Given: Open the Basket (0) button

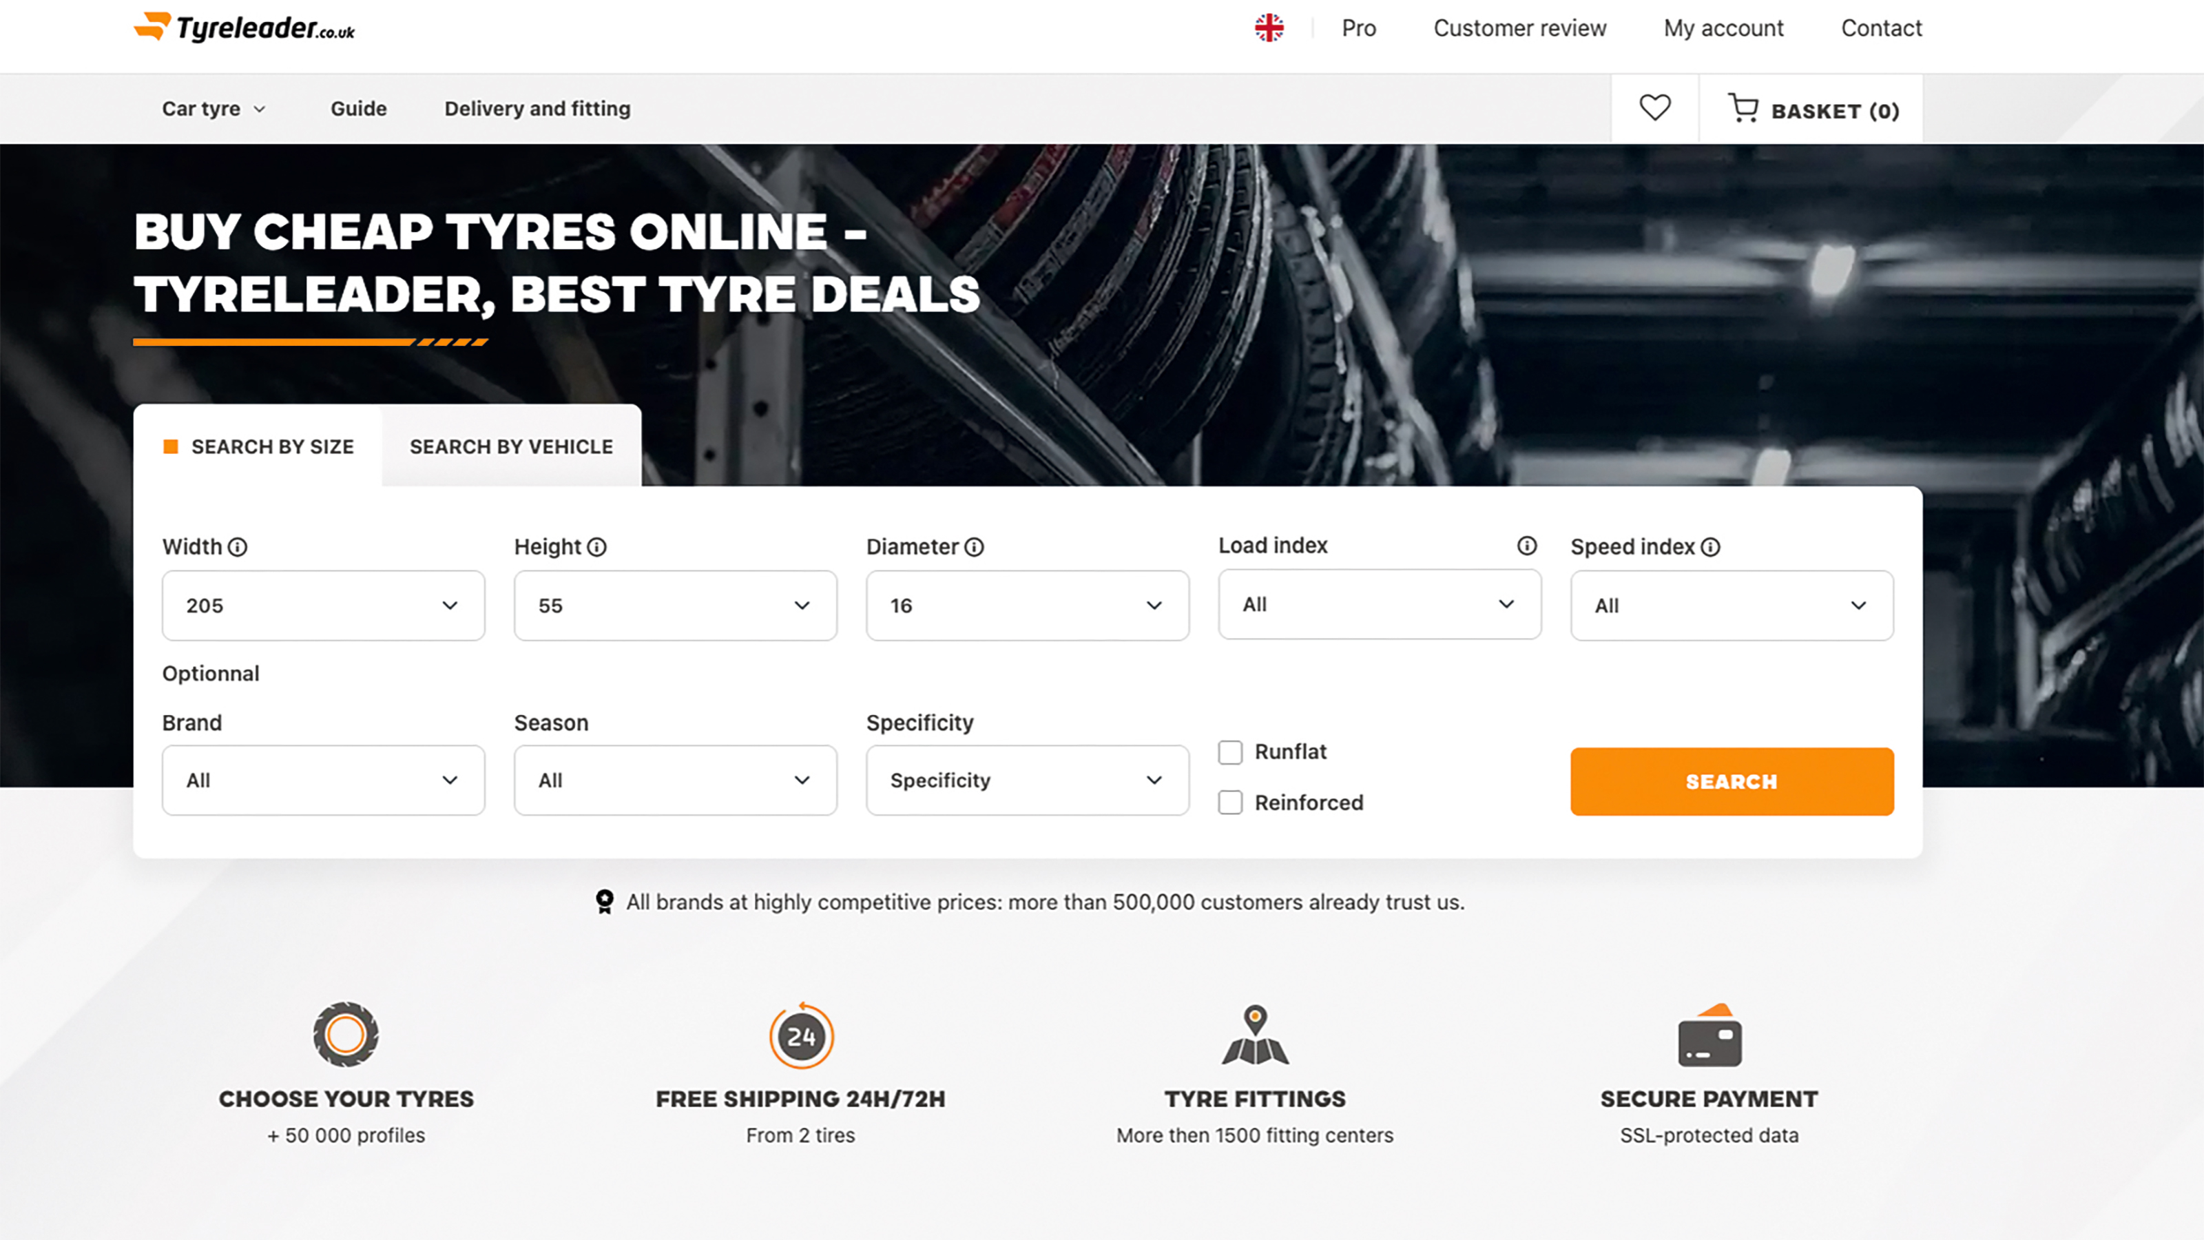Looking at the screenshot, I should (x=1812, y=110).
